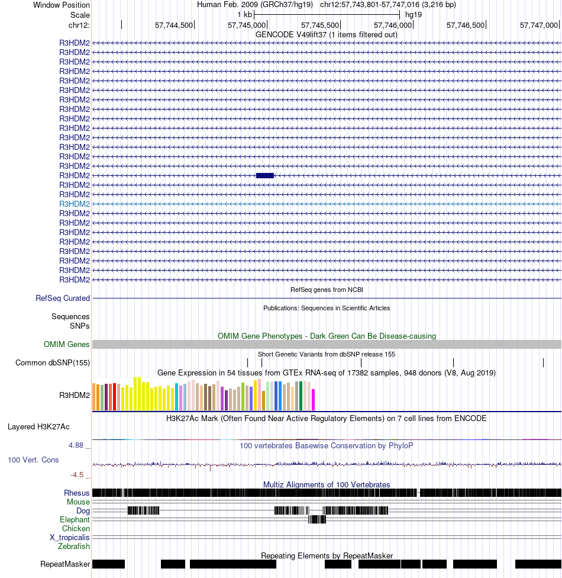
Task: Click the hg19 label beside the scale bar
Action: coord(413,15)
